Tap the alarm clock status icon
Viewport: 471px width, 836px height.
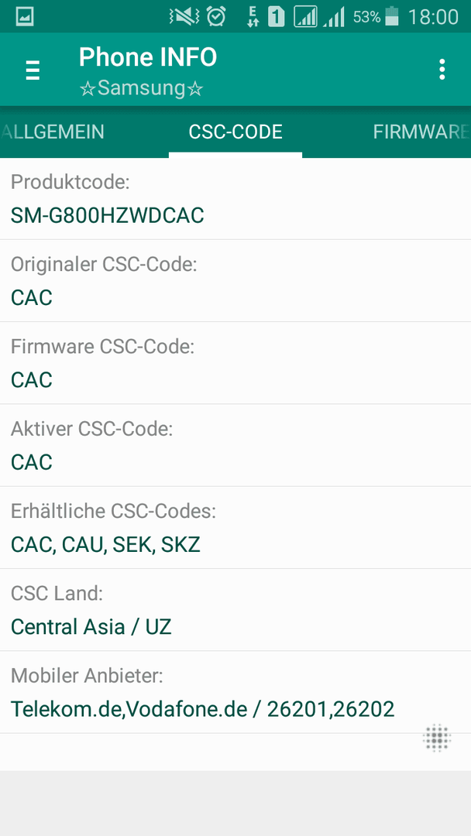[216, 17]
